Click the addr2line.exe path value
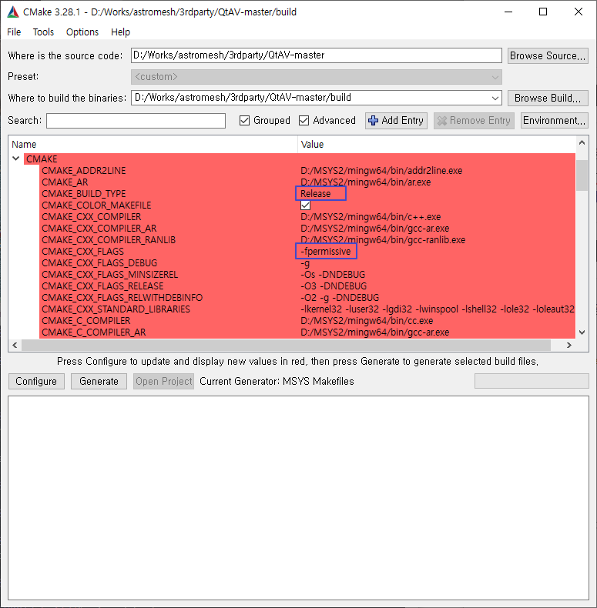The width and height of the screenshot is (597, 608). [381, 171]
